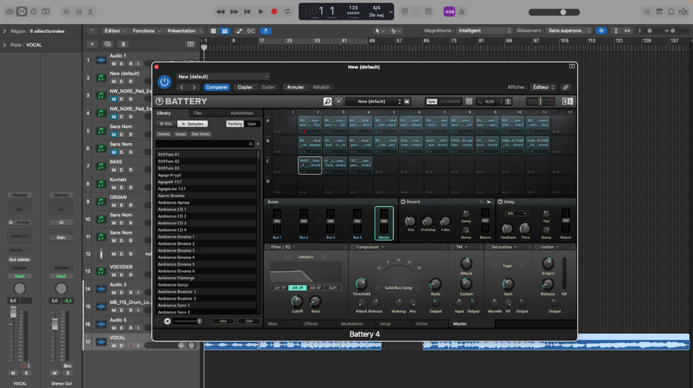This screenshot has width=693, height=388.
Task: Adjust the sample preview volume slider
Action: 188,321
